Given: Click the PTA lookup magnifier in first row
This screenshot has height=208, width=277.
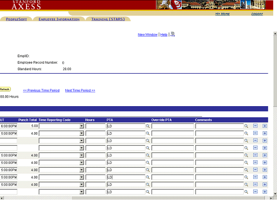Looking at the screenshot, I should [x=148, y=126].
